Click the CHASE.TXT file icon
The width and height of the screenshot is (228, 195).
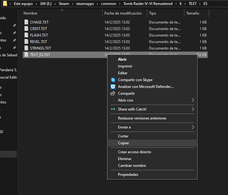26,22
